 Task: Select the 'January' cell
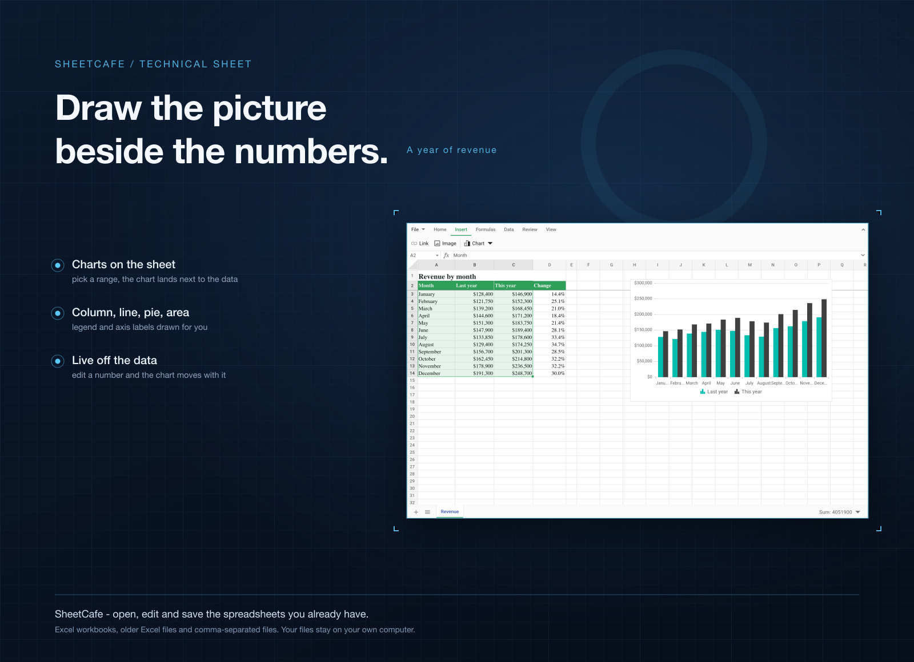coord(436,294)
